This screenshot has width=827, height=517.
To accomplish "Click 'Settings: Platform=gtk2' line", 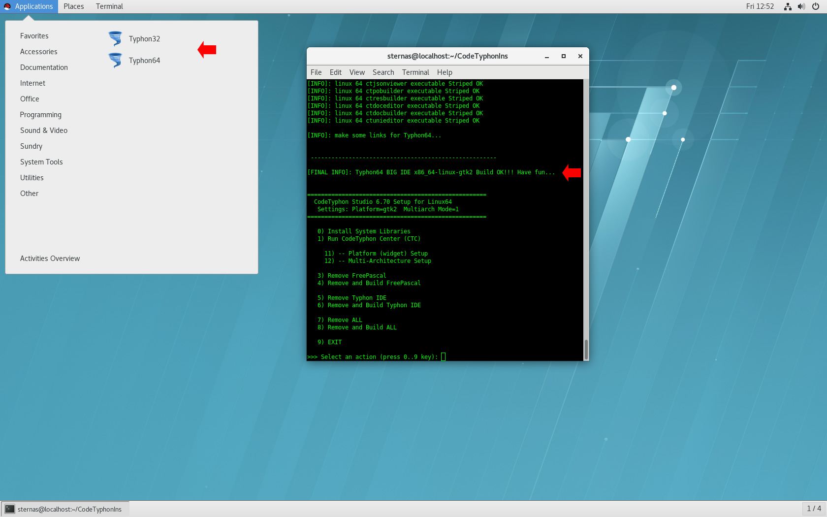I will 388,209.
